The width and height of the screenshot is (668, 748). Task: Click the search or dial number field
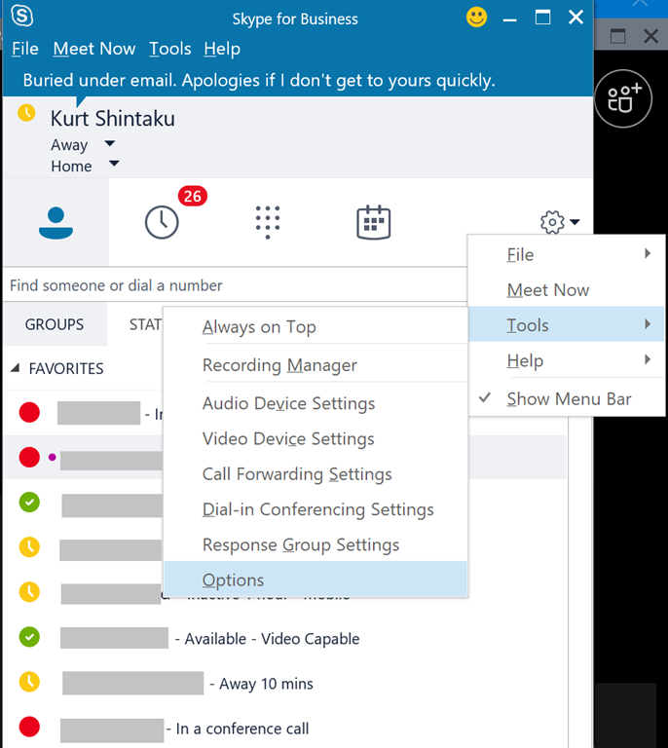point(234,285)
